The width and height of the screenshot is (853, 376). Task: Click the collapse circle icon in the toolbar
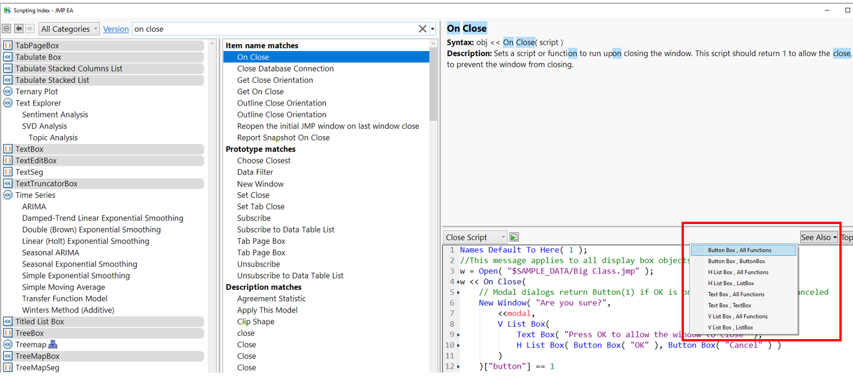7,29
